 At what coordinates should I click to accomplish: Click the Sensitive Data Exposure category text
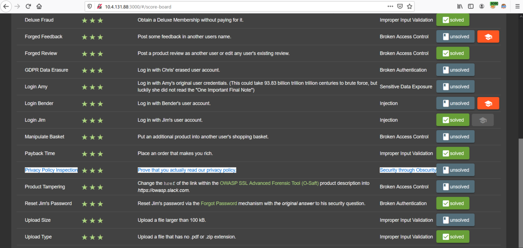pyautogui.click(x=406, y=87)
